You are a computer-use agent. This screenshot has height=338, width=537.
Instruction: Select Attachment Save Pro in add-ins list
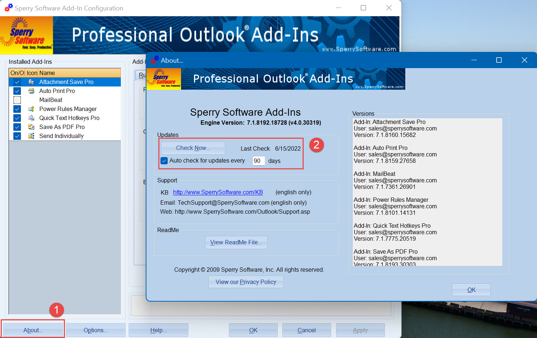point(65,82)
